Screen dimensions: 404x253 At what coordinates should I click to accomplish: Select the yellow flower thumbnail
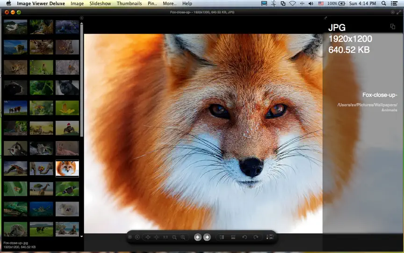click(67, 108)
